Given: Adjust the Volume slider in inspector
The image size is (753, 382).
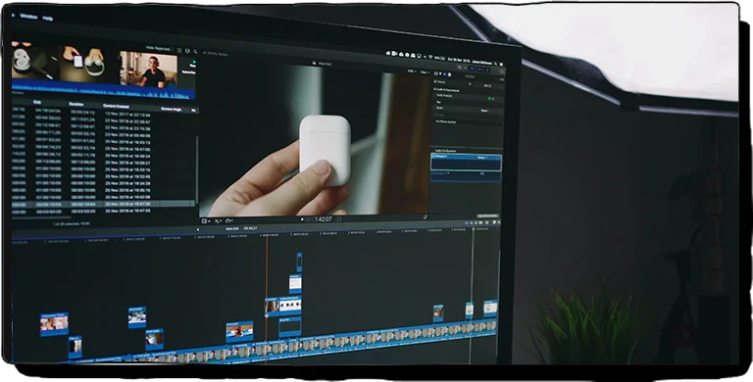Looking at the screenshot, I should click(472, 84).
